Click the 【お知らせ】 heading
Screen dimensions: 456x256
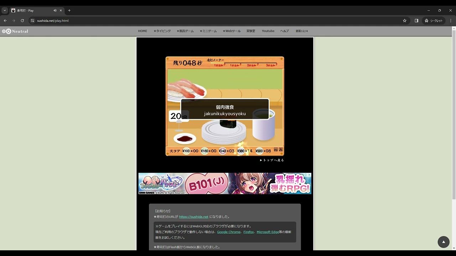(163, 211)
